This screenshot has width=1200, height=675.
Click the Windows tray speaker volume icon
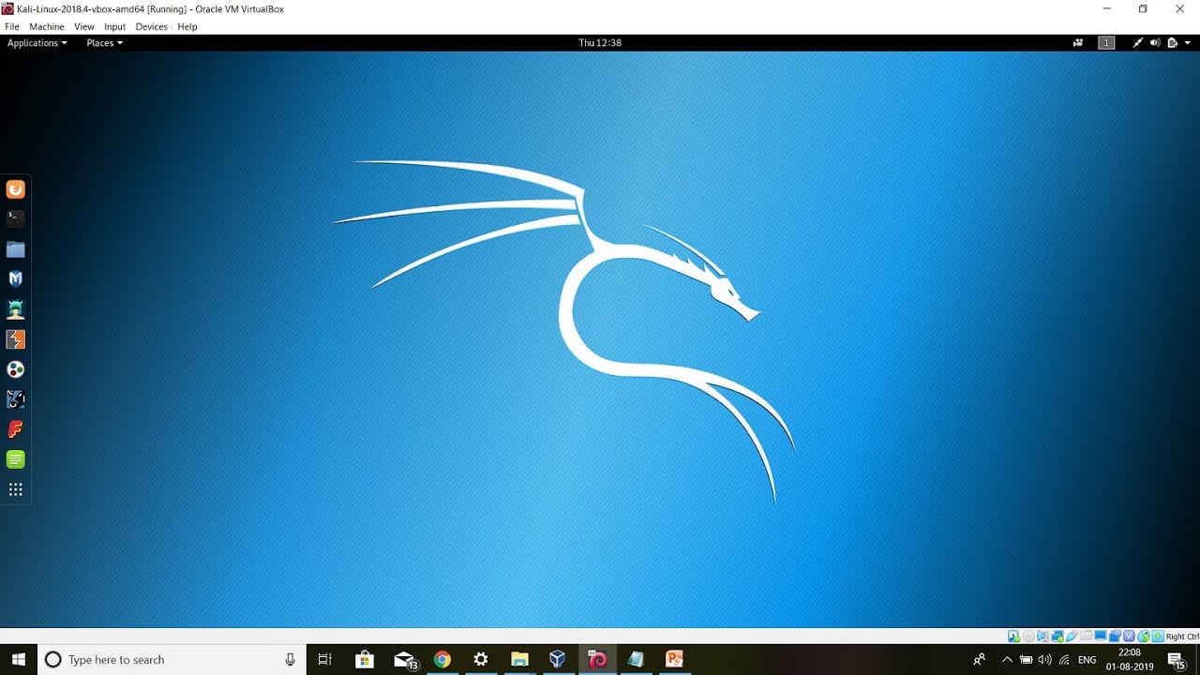coord(1044,660)
